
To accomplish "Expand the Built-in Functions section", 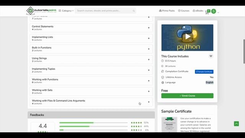I will tap(91, 49).
